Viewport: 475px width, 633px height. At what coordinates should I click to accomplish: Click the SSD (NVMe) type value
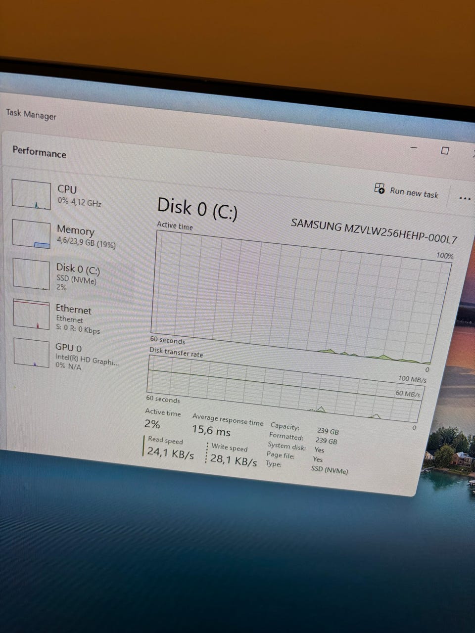[x=330, y=469]
